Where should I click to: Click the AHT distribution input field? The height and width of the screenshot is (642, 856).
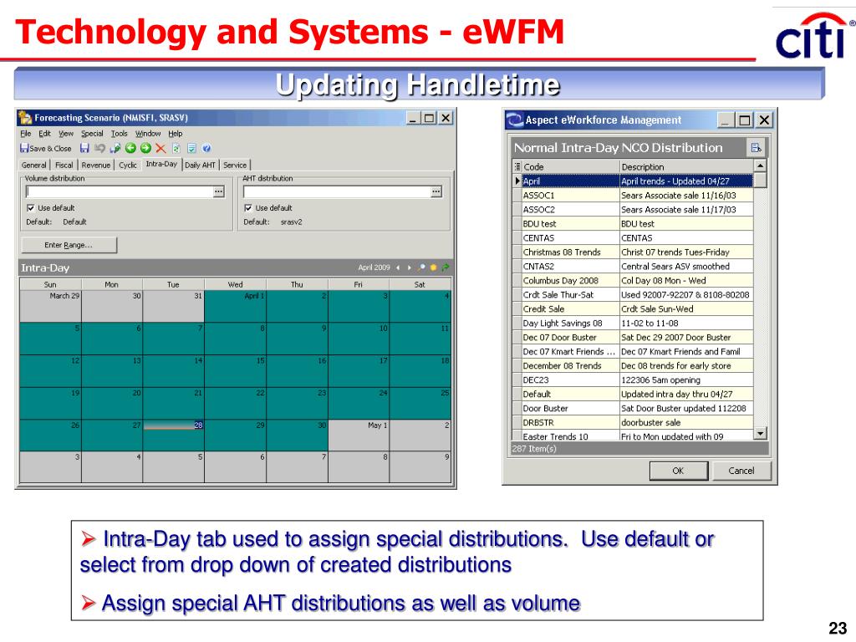338,191
